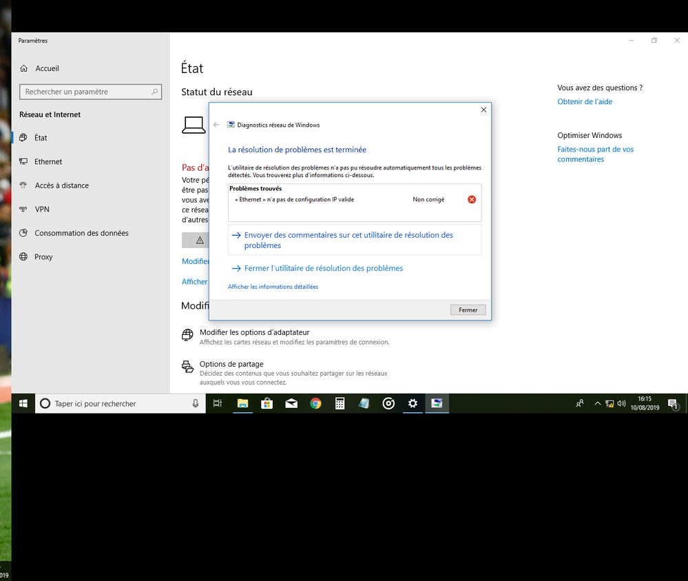688x581 pixels.
Task: Click the volume speaker tray icon
Action: click(621, 404)
